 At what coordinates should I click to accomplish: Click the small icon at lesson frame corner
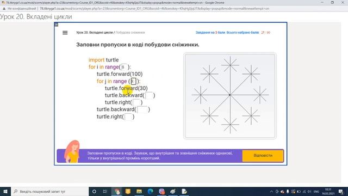tap(57, 24)
